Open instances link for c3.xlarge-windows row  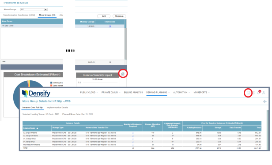(x=133, y=136)
